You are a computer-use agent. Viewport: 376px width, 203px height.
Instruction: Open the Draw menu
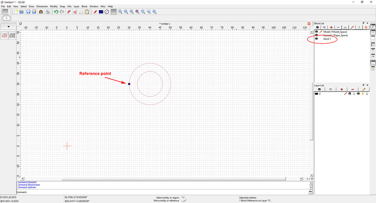click(x=32, y=7)
